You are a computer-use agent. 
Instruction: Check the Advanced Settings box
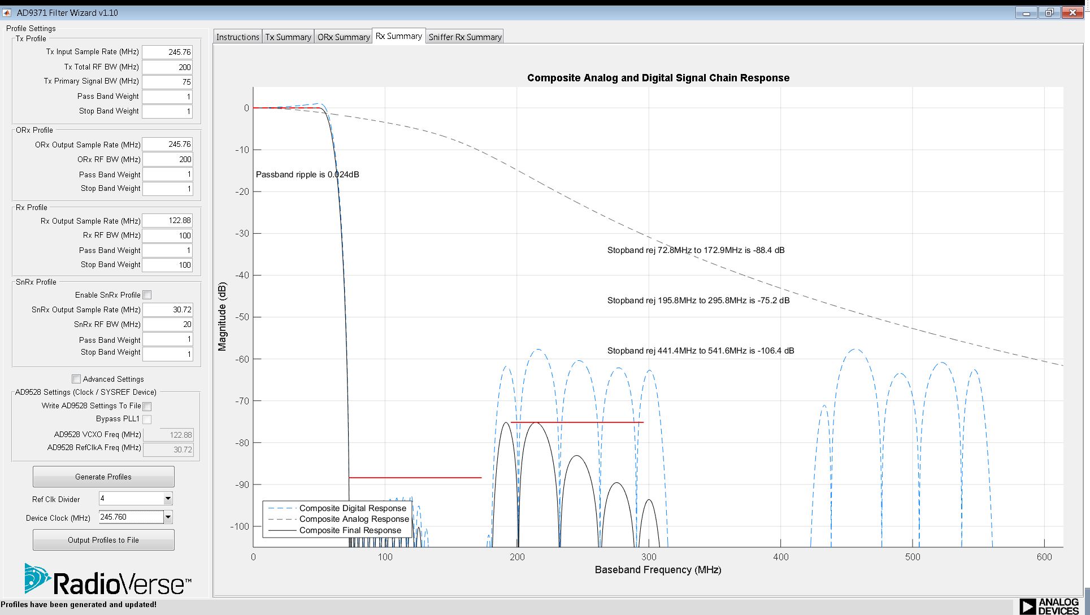pyautogui.click(x=76, y=379)
